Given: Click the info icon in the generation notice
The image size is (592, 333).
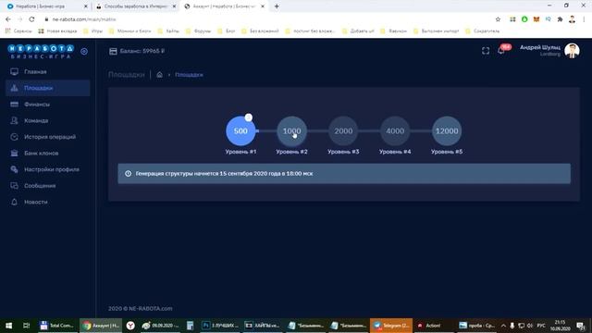Looking at the screenshot, I should point(128,174).
